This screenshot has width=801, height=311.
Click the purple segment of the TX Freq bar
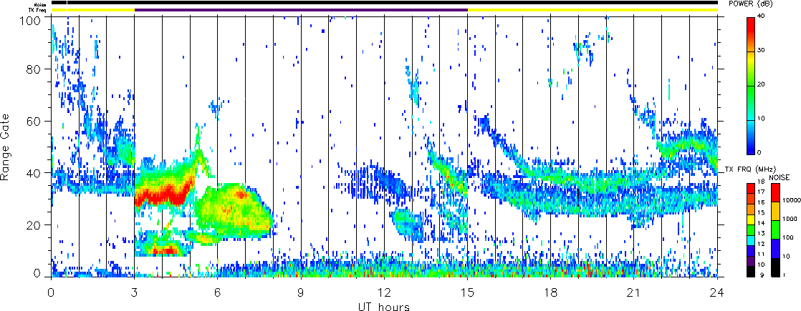click(x=302, y=10)
